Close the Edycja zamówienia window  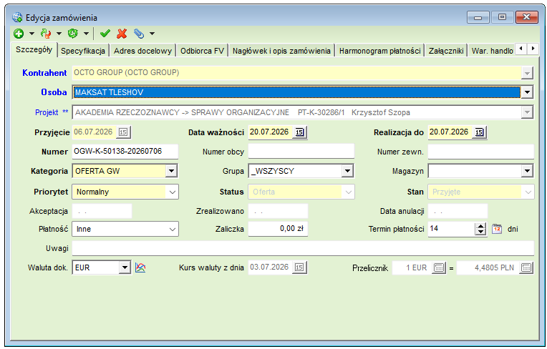tap(526, 17)
